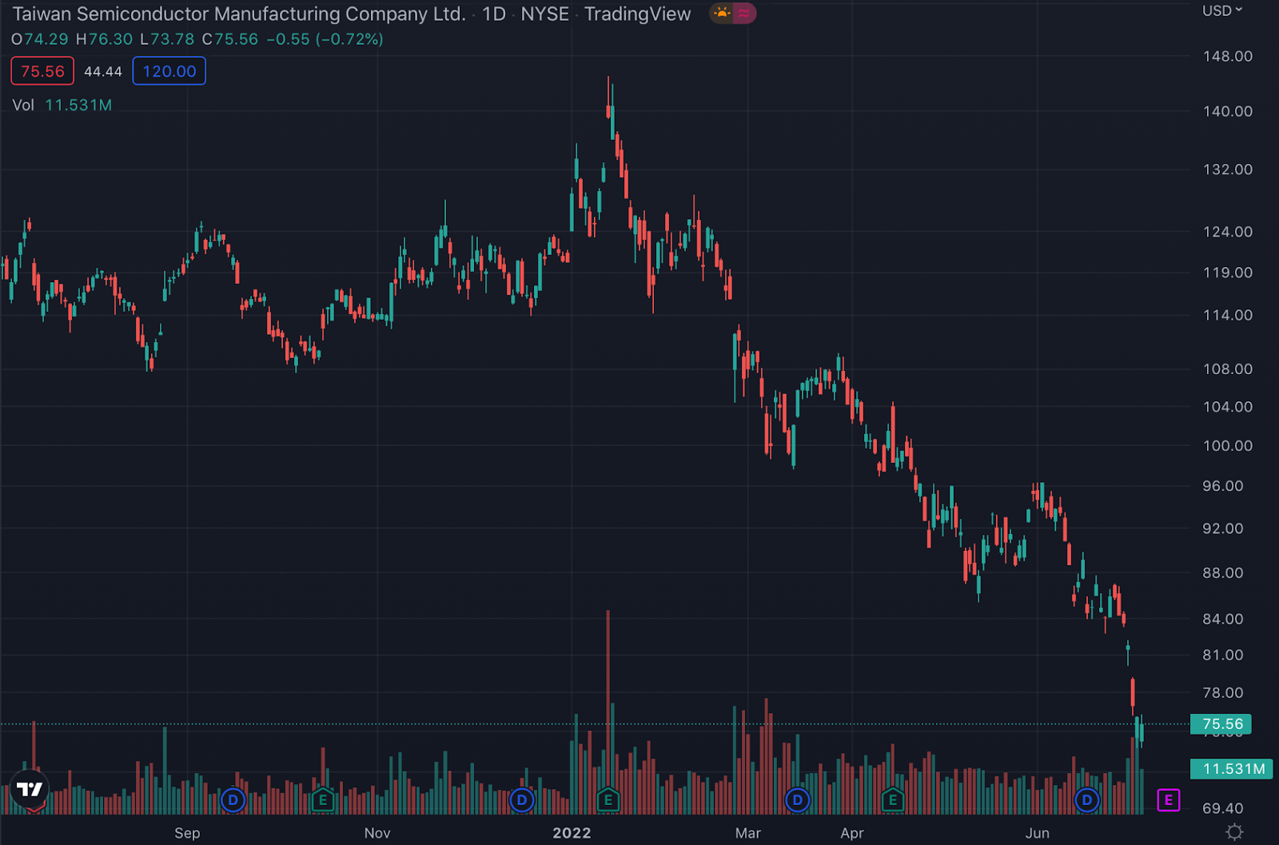Click the 132.00 price axis label
1279x845 pixels.
coord(1227,169)
